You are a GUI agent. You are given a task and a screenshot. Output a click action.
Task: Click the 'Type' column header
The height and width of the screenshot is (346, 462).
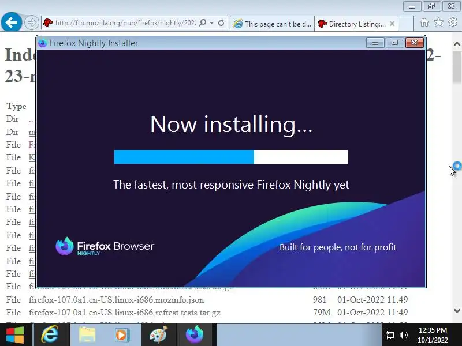(17, 106)
